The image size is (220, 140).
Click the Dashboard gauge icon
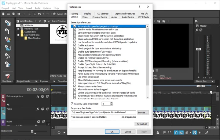pyautogui.click(x=8, y=76)
